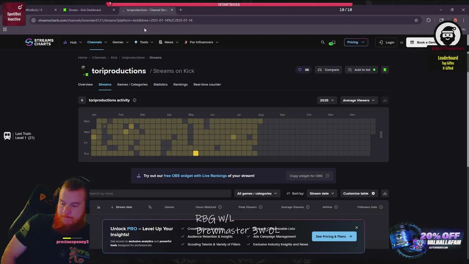Viewport: 469px width, 264px height.
Task: Open the browser three-dot menu
Action: coord(464,20)
